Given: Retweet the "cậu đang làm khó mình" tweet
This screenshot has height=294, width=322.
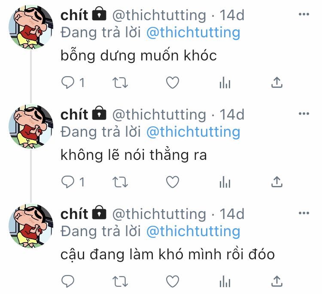Looking at the screenshot, I should coord(120,281).
